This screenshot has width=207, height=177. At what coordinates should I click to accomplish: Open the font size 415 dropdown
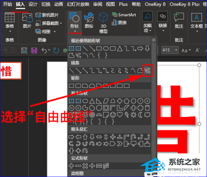tap(176, 50)
